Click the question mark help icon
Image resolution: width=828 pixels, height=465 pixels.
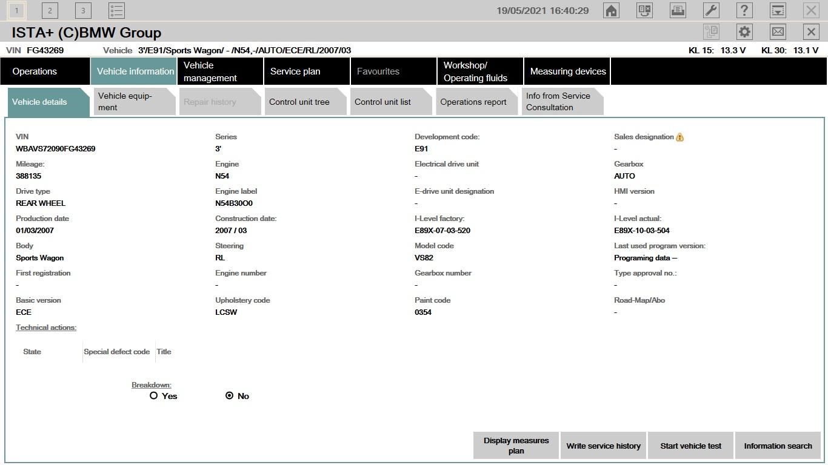pyautogui.click(x=744, y=10)
